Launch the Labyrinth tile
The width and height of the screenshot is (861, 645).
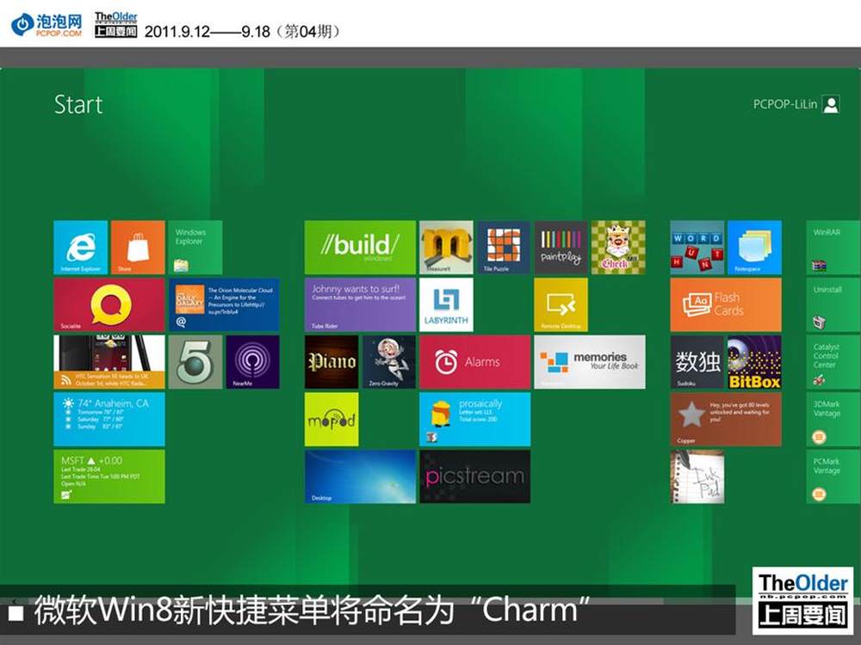[x=446, y=304]
